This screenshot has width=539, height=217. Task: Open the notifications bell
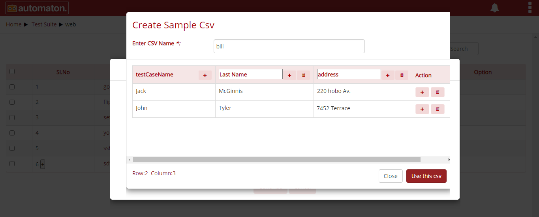point(495,7)
